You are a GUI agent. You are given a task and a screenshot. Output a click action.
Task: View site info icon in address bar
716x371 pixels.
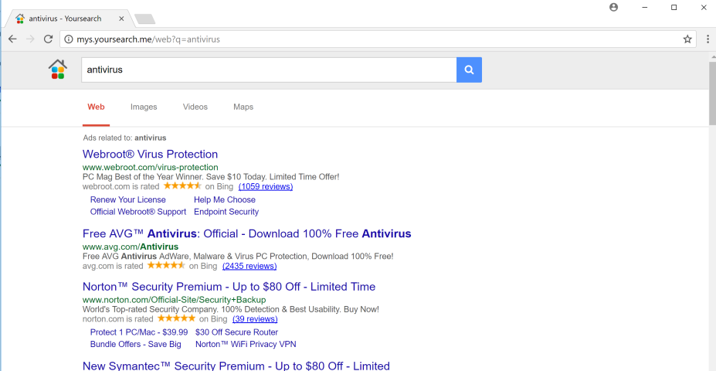[69, 39]
